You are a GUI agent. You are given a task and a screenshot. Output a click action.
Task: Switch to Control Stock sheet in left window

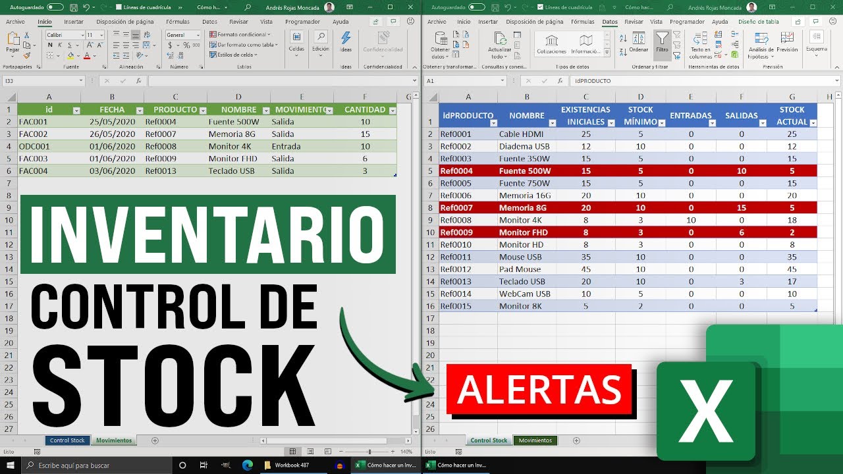click(67, 440)
